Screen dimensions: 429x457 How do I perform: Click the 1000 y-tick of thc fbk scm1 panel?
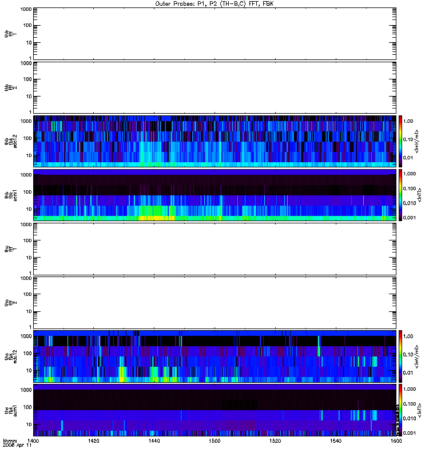pyautogui.click(x=26, y=390)
